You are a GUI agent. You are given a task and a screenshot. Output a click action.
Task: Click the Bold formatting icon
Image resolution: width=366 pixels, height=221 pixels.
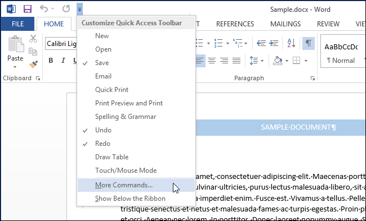[51, 61]
